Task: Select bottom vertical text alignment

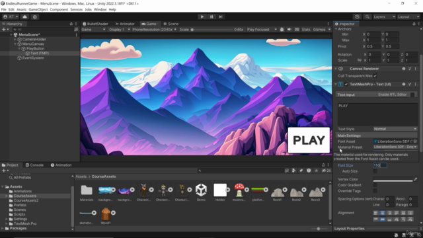Action: point(389,219)
